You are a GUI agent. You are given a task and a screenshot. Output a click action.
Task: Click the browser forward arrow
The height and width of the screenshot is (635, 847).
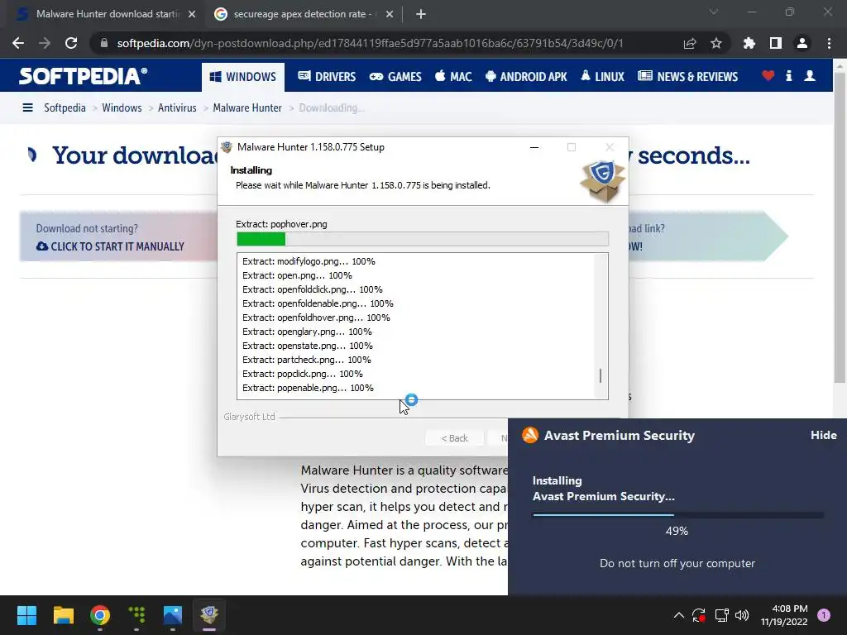point(45,43)
